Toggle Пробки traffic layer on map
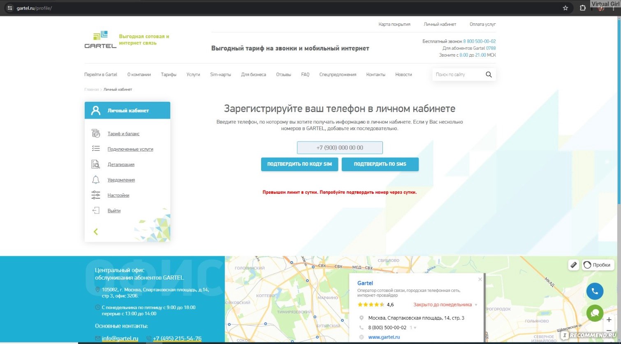621x344 pixels. coord(598,265)
